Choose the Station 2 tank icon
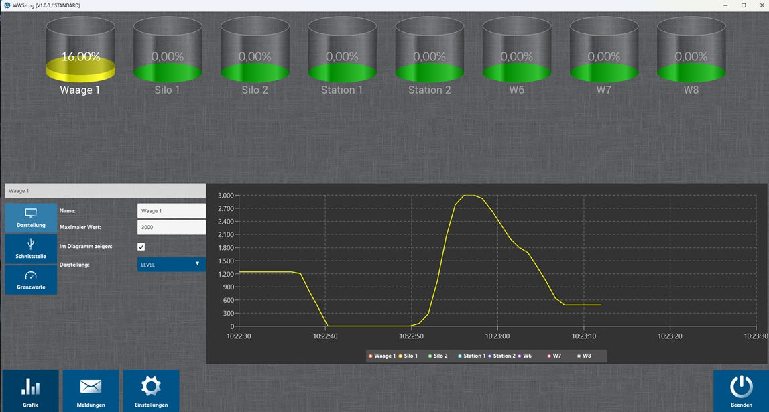The width and height of the screenshot is (769, 412). coord(429,50)
